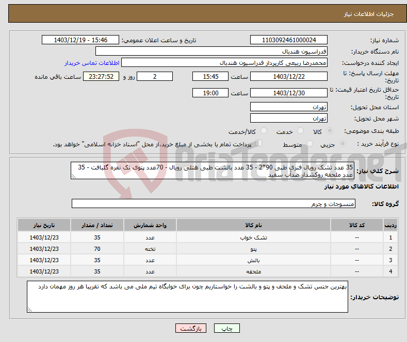Image resolution: width=407 pixels, height=342 pixels.
Task: Select the جزیی purchase type radio
Action: point(343,144)
